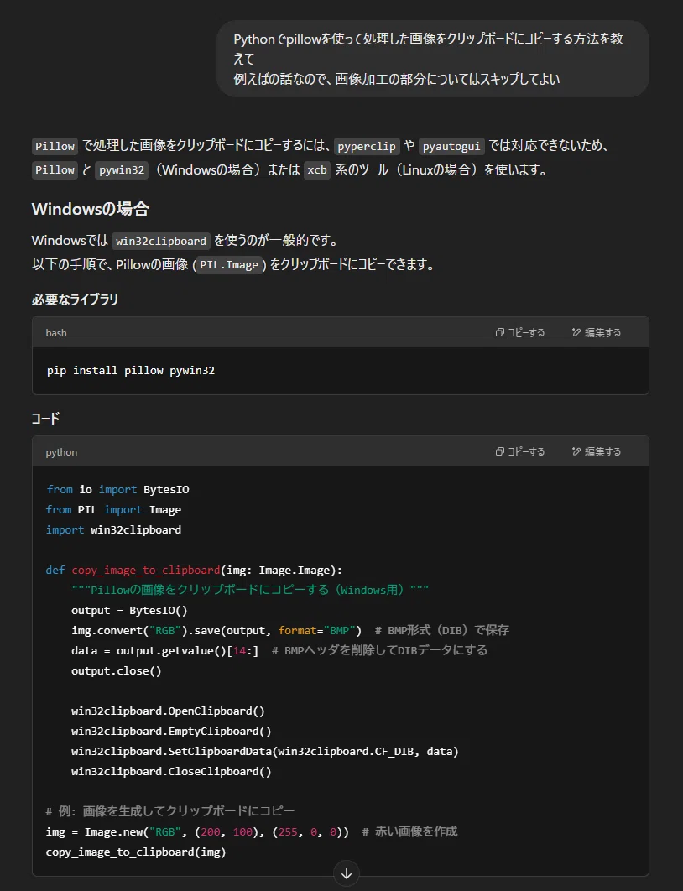Copy the python code block
Screen dimensions: 683x891
[x=520, y=451]
